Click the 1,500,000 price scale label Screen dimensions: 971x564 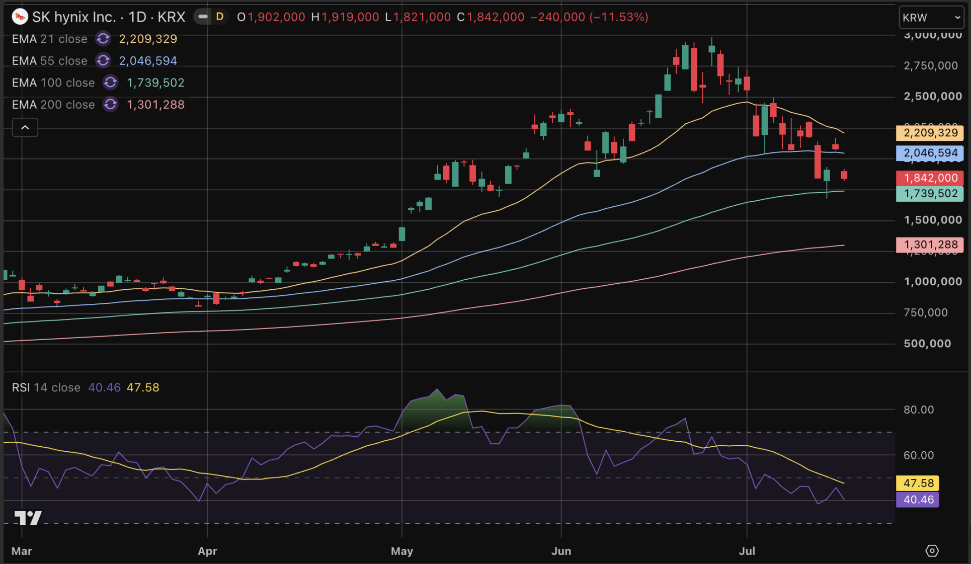pos(933,220)
